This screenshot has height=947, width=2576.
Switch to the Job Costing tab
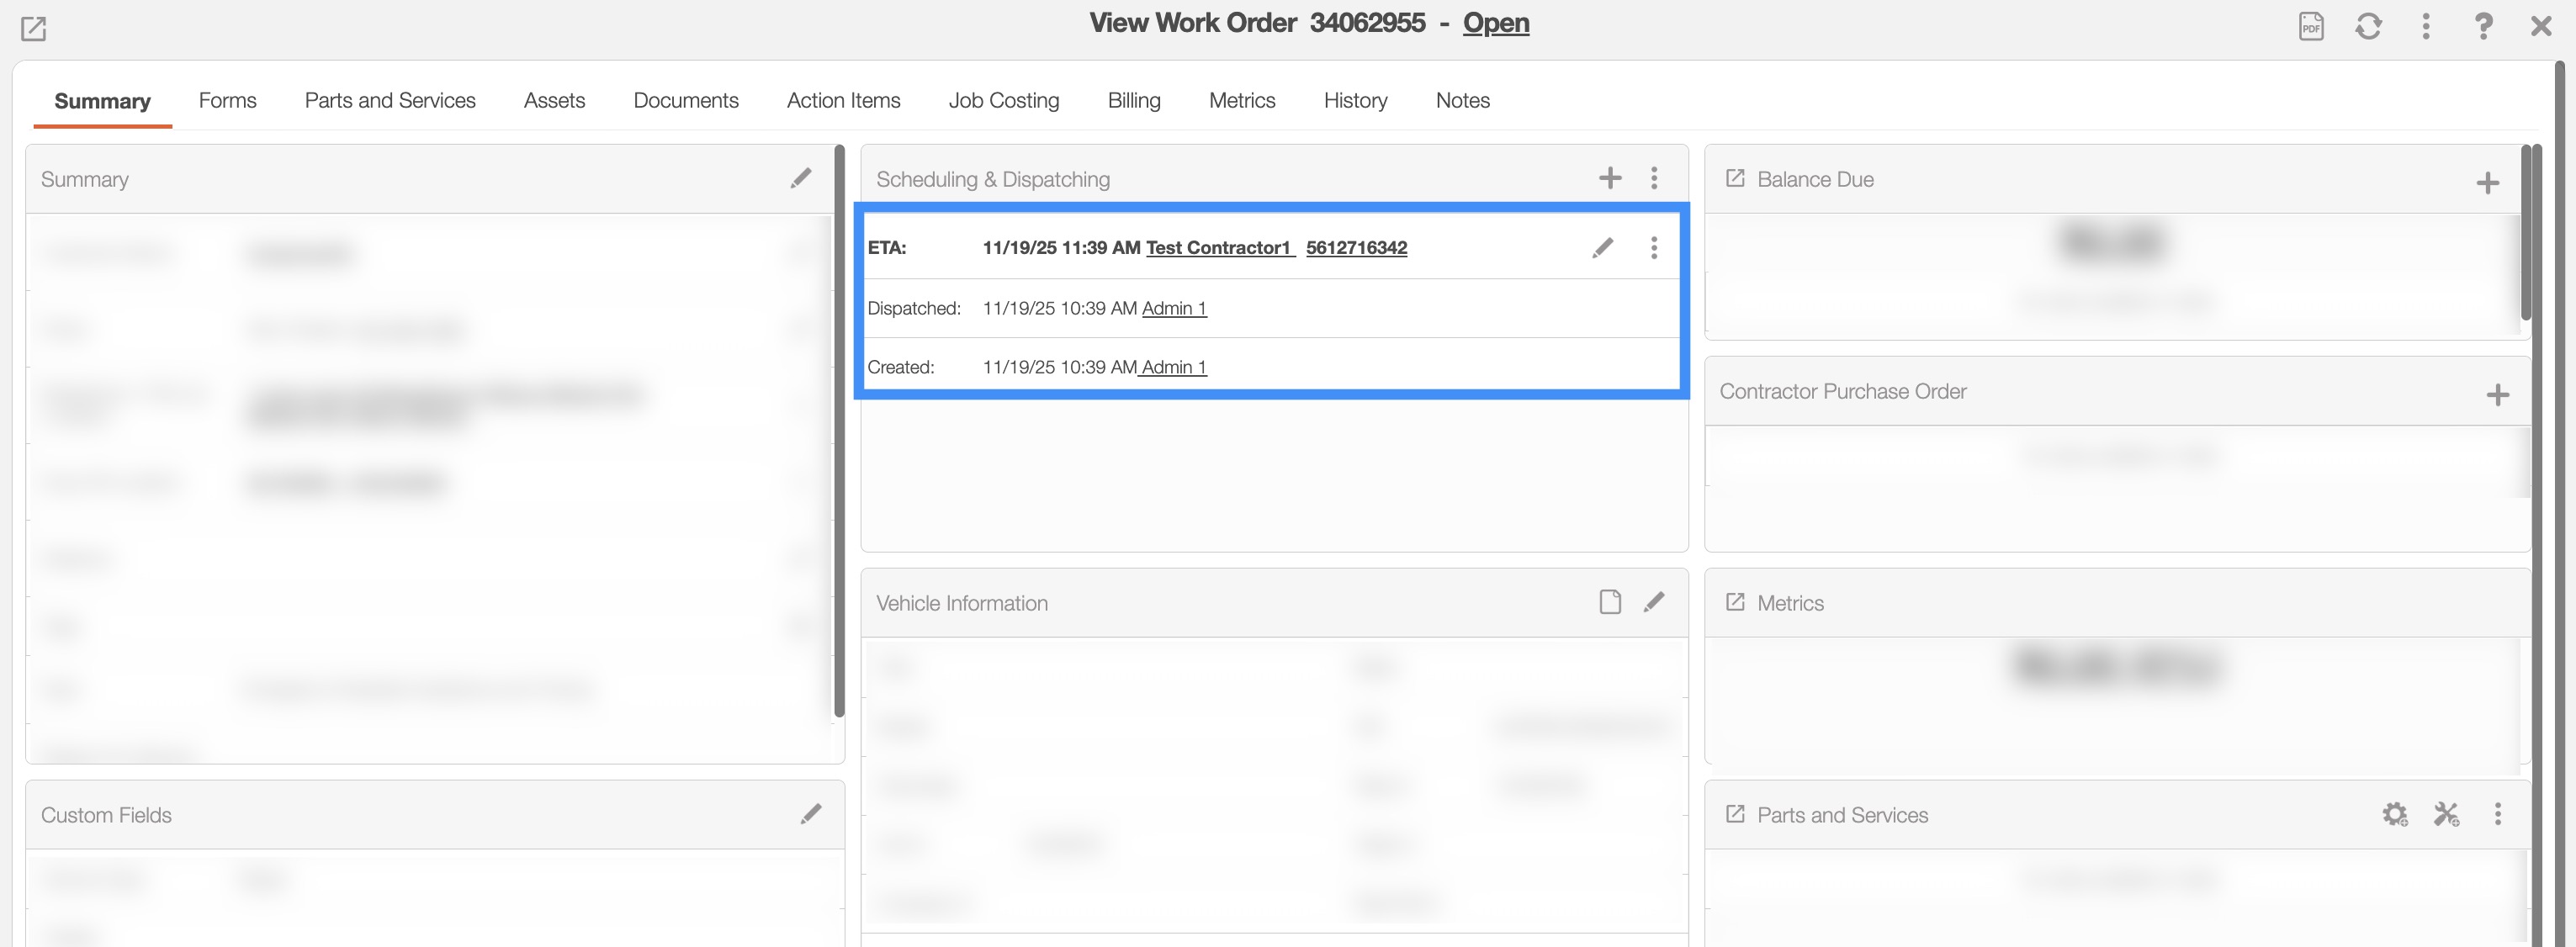point(1003,100)
